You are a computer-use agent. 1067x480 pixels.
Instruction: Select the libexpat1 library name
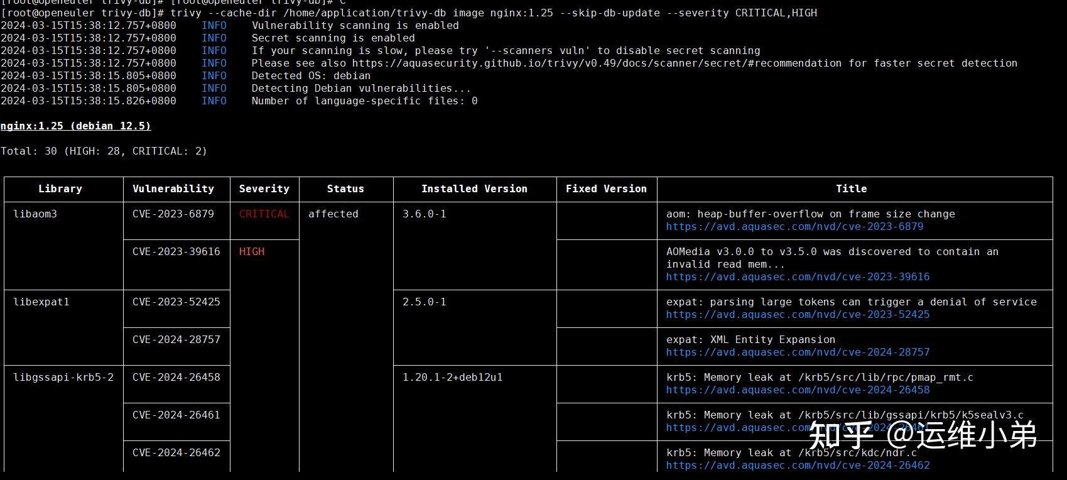(x=41, y=302)
